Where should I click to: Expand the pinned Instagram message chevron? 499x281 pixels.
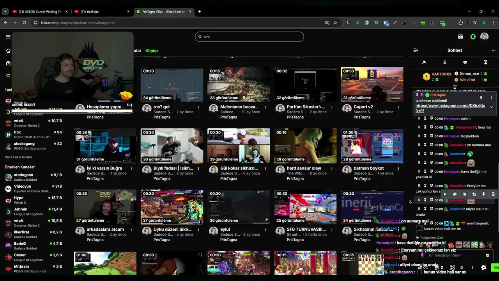491,107
